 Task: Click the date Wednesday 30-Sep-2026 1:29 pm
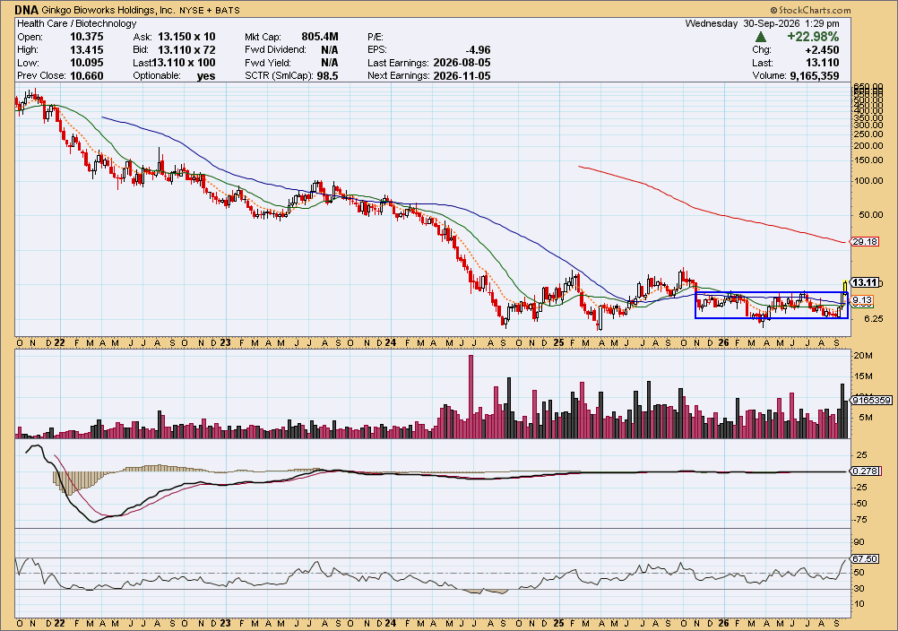click(763, 23)
